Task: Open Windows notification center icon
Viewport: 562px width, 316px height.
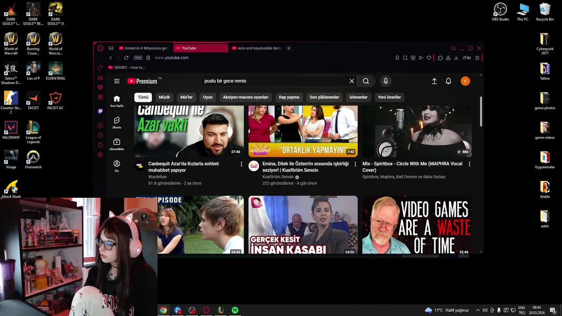Action: tap(554, 310)
